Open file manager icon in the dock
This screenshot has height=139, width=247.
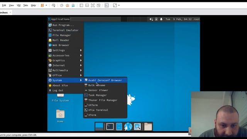119,126
